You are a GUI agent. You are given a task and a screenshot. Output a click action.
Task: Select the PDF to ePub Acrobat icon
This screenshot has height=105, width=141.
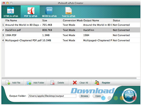31,11
